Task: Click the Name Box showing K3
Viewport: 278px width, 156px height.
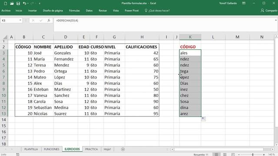Action: pyautogui.click(x=10, y=20)
